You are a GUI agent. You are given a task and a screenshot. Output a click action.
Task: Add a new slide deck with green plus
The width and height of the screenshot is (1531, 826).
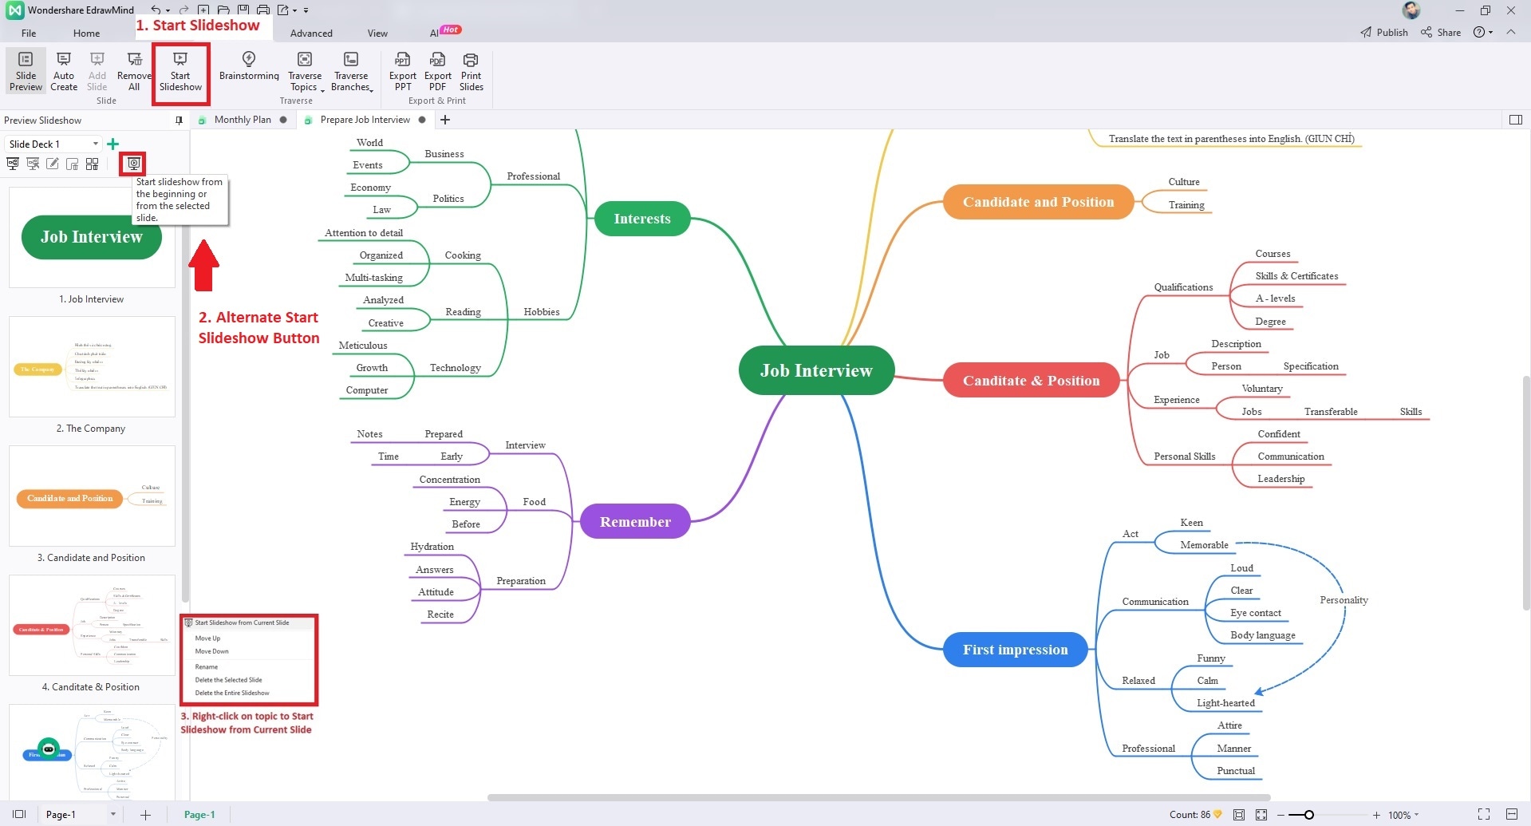[112, 144]
